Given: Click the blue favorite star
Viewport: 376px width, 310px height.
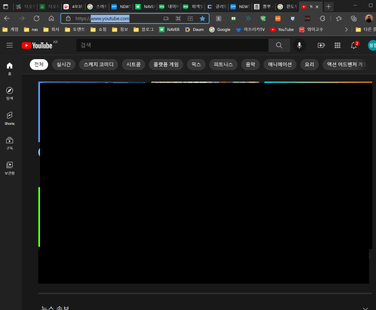Looking at the screenshot, I should tap(202, 18).
